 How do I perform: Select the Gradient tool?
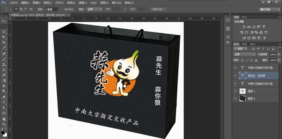(x=4, y=80)
